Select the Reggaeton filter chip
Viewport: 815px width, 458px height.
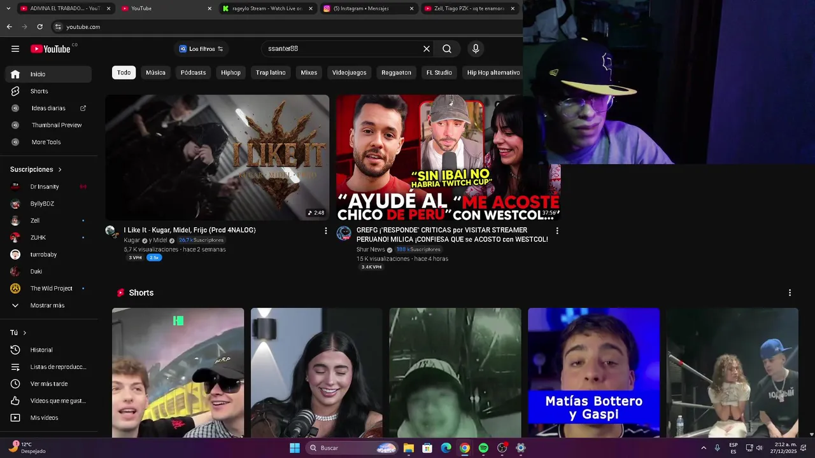click(x=396, y=73)
